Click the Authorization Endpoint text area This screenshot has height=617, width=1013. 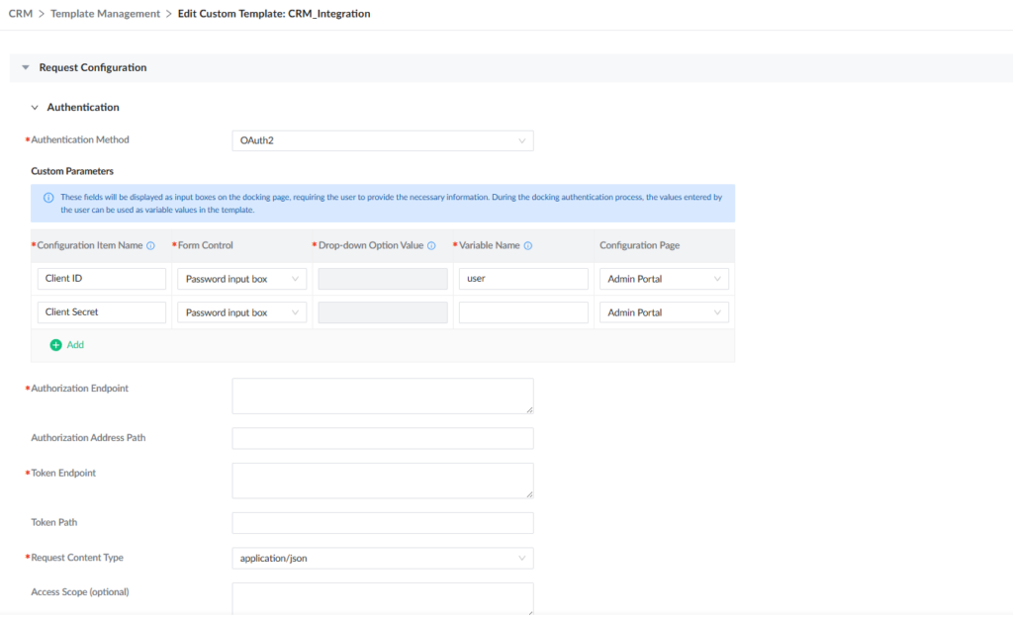point(383,397)
